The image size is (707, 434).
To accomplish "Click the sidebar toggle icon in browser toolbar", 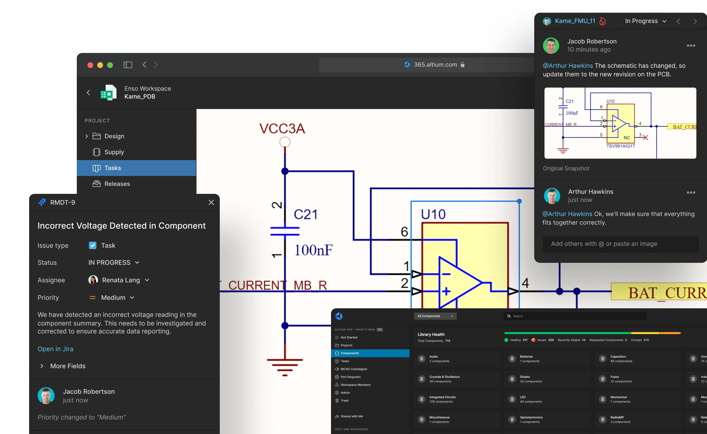I will click(x=128, y=65).
